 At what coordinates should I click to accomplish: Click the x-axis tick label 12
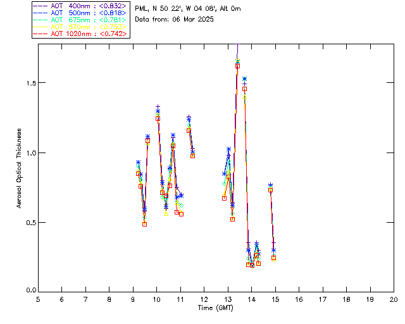204,299
